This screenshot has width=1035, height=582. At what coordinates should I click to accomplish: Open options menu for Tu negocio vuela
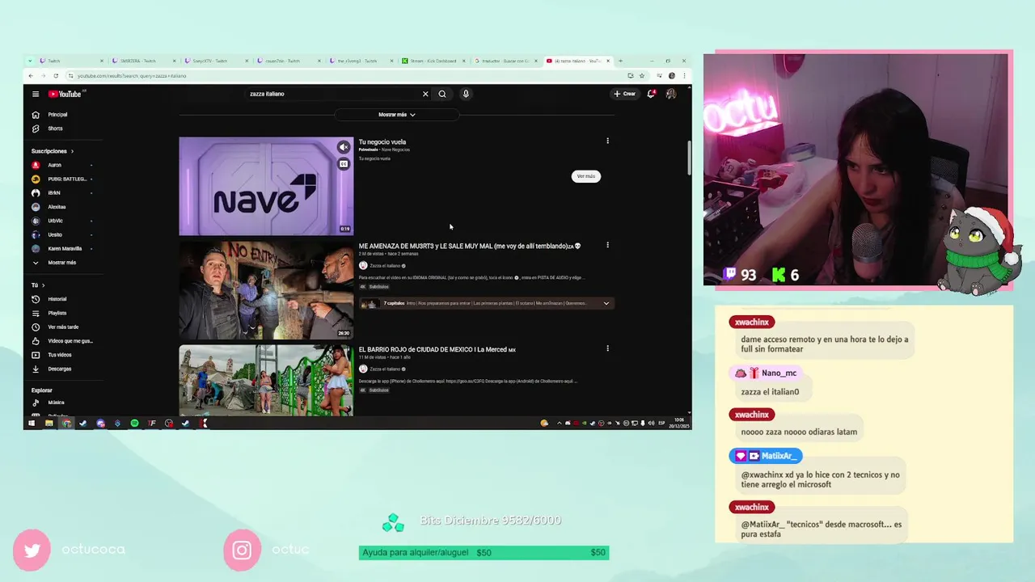pyautogui.click(x=608, y=141)
